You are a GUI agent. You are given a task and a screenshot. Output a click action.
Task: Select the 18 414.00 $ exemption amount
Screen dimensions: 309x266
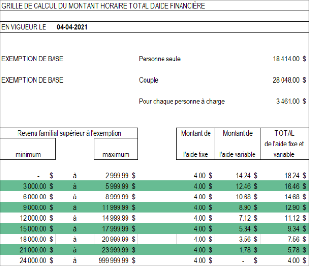click(289, 59)
